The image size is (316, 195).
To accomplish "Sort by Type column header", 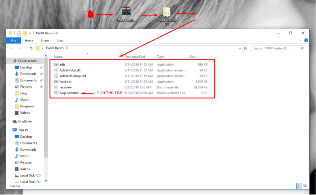I will coord(160,57).
